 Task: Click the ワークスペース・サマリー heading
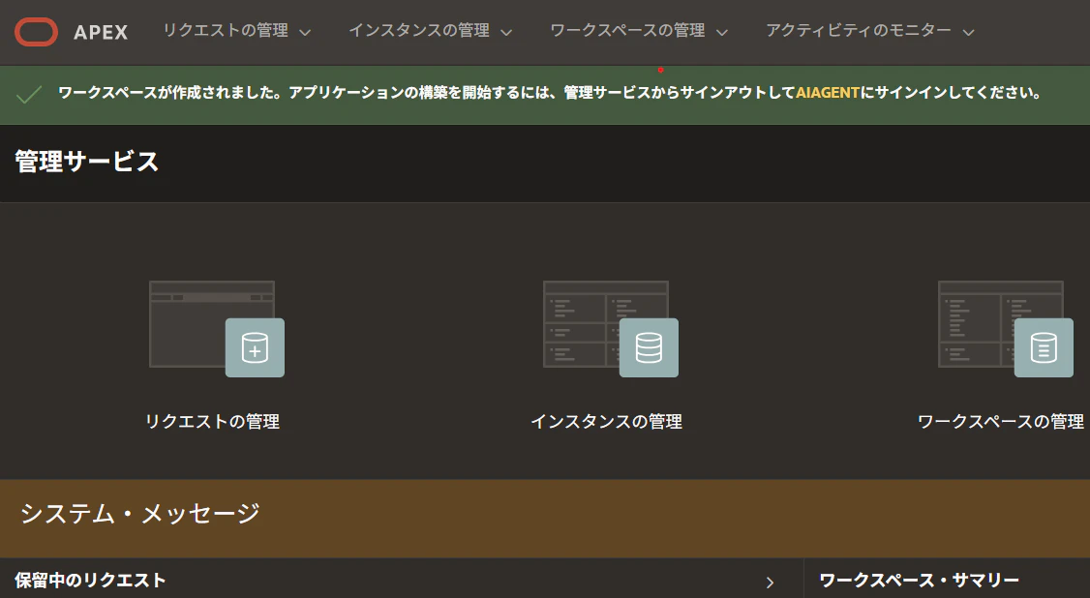click(x=919, y=580)
